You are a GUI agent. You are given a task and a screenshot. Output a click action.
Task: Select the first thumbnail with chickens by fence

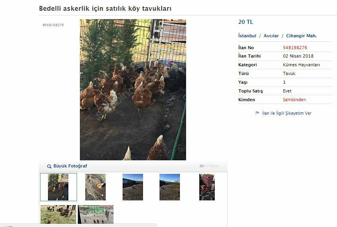58,187
